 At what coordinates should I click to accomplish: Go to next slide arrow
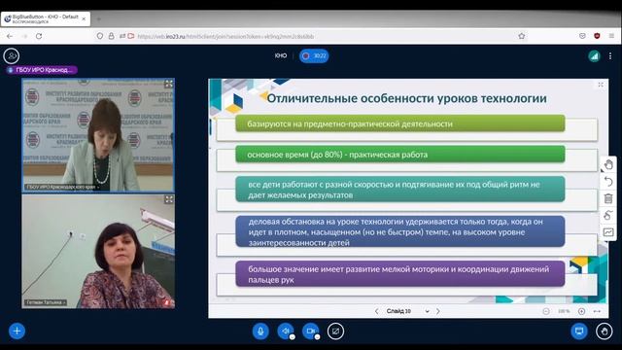pyautogui.click(x=438, y=311)
